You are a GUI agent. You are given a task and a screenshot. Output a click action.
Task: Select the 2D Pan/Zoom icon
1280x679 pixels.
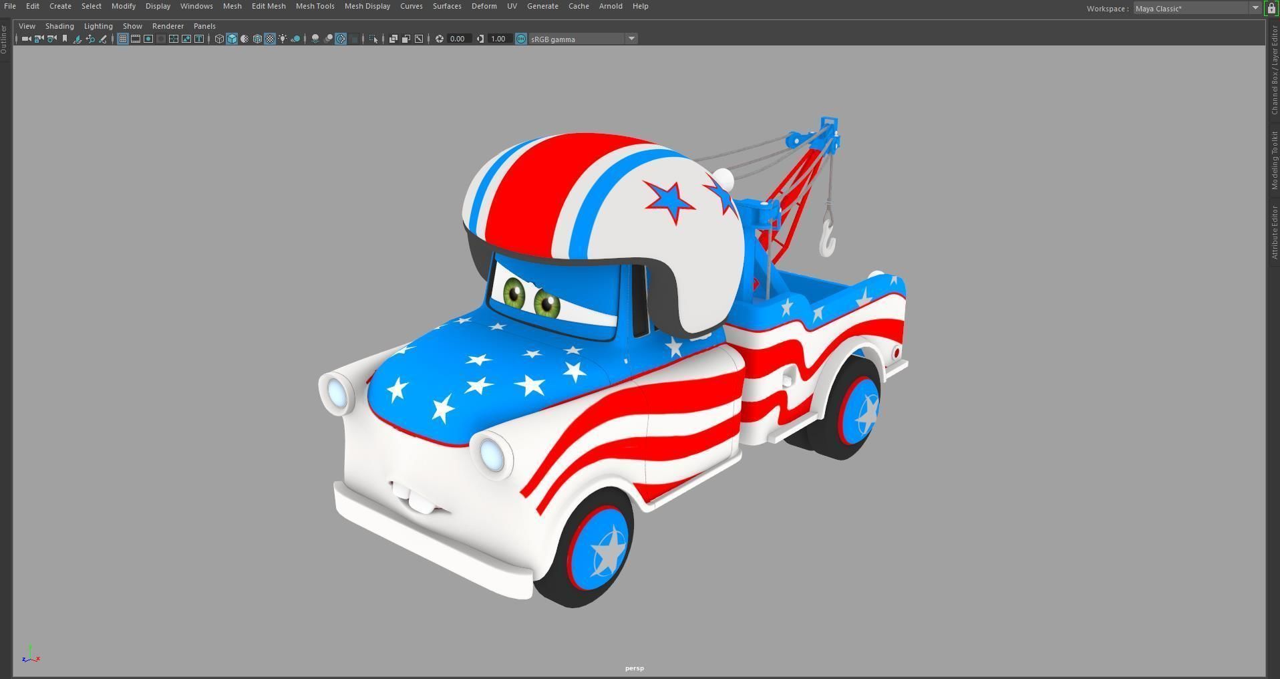tap(90, 39)
